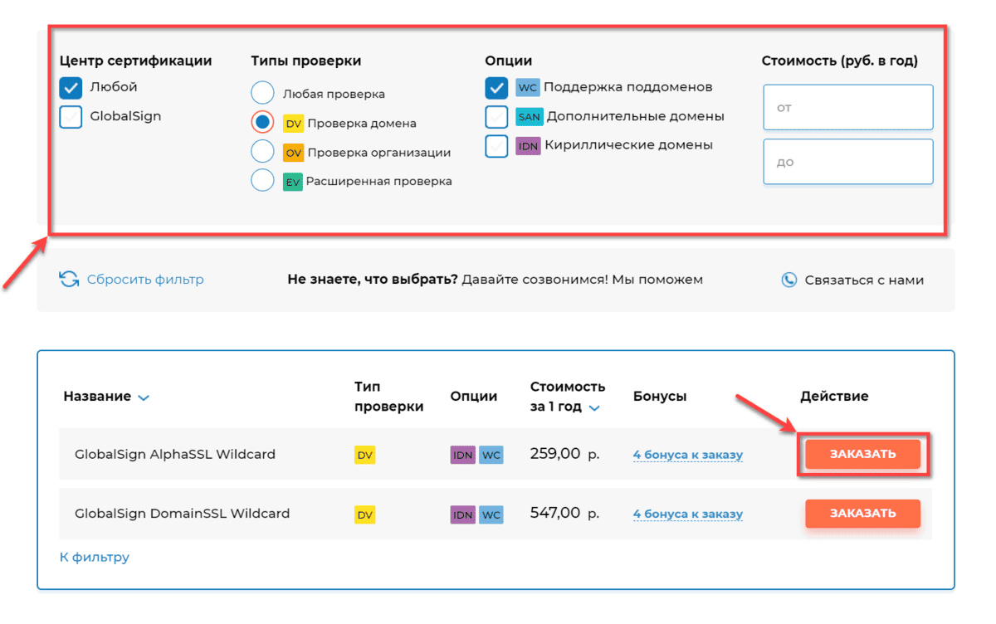The height and width of the screenshot is (624, 996).
Task: Click the DV badge in DomainSSL Wildcard row
Action: point(364,514)
